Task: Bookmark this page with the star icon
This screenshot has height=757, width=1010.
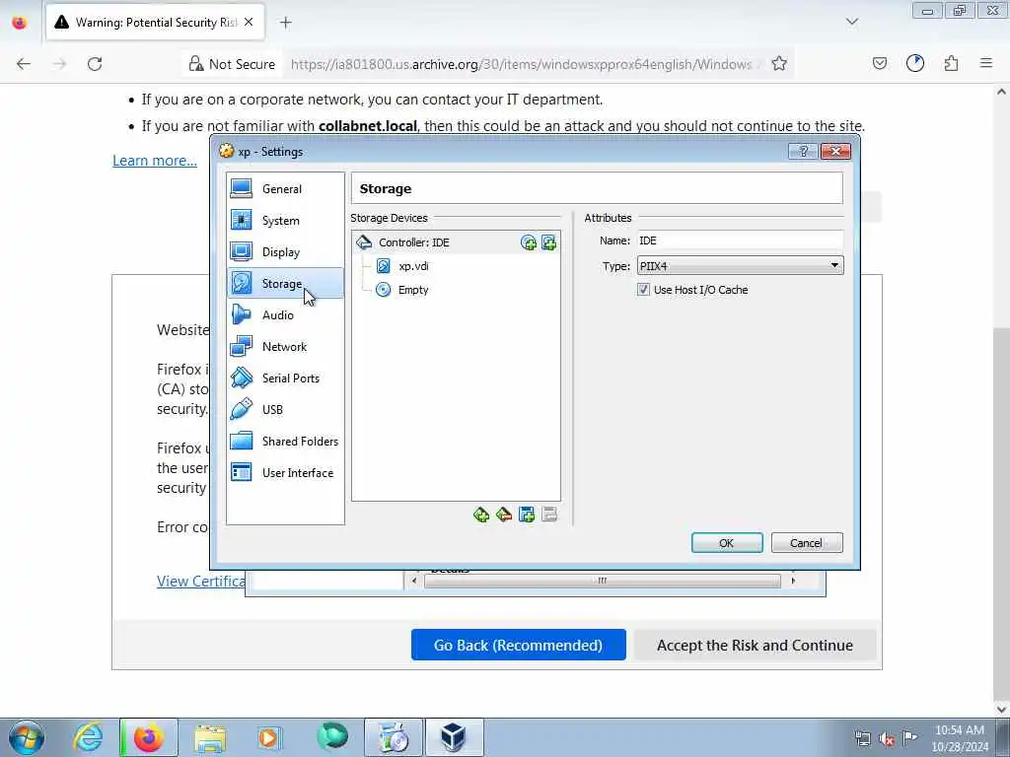Action: click(x=779, y=64)
